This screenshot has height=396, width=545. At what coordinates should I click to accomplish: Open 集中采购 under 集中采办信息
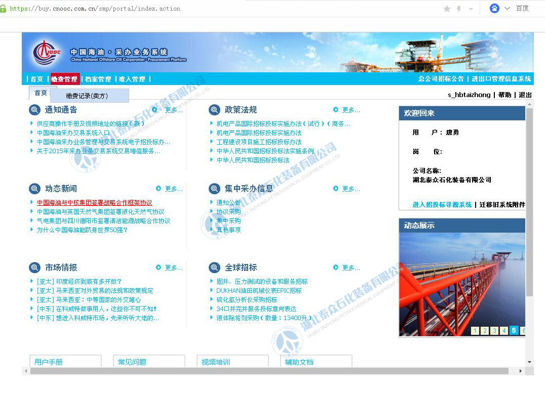[228, 221]
